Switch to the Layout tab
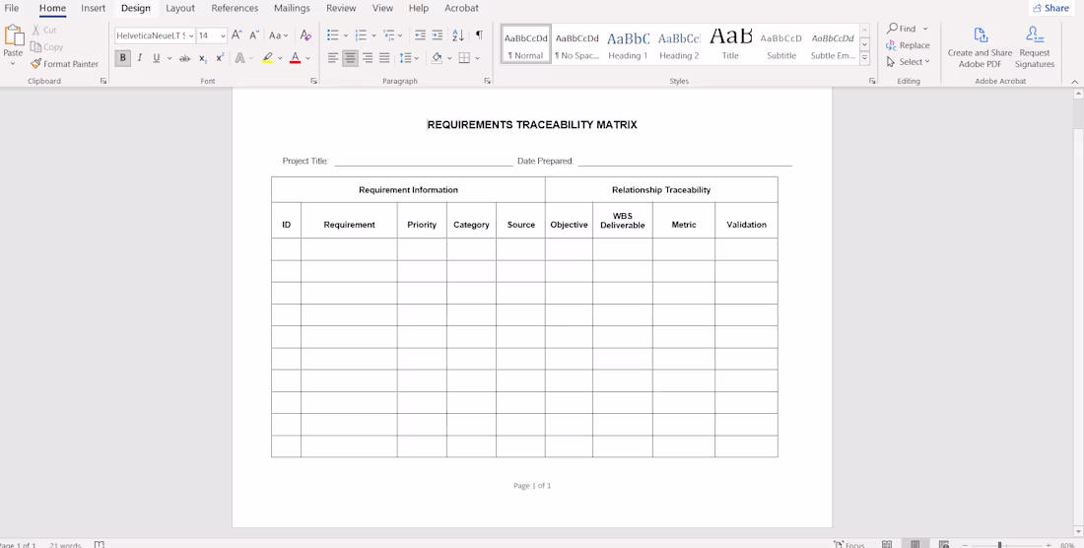Viewport: 1084px width, 548px height. click(x=179, y=8)
